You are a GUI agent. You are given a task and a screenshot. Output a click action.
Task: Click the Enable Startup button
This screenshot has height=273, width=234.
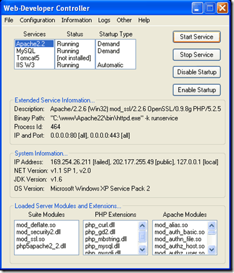pos(197,89)
